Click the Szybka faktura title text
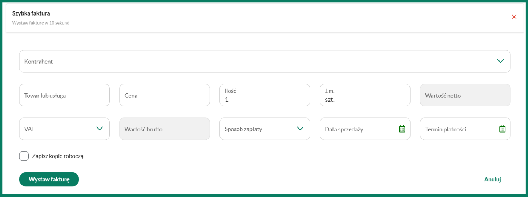The width and height of the screenshot is (529, 197). point(31,13)
